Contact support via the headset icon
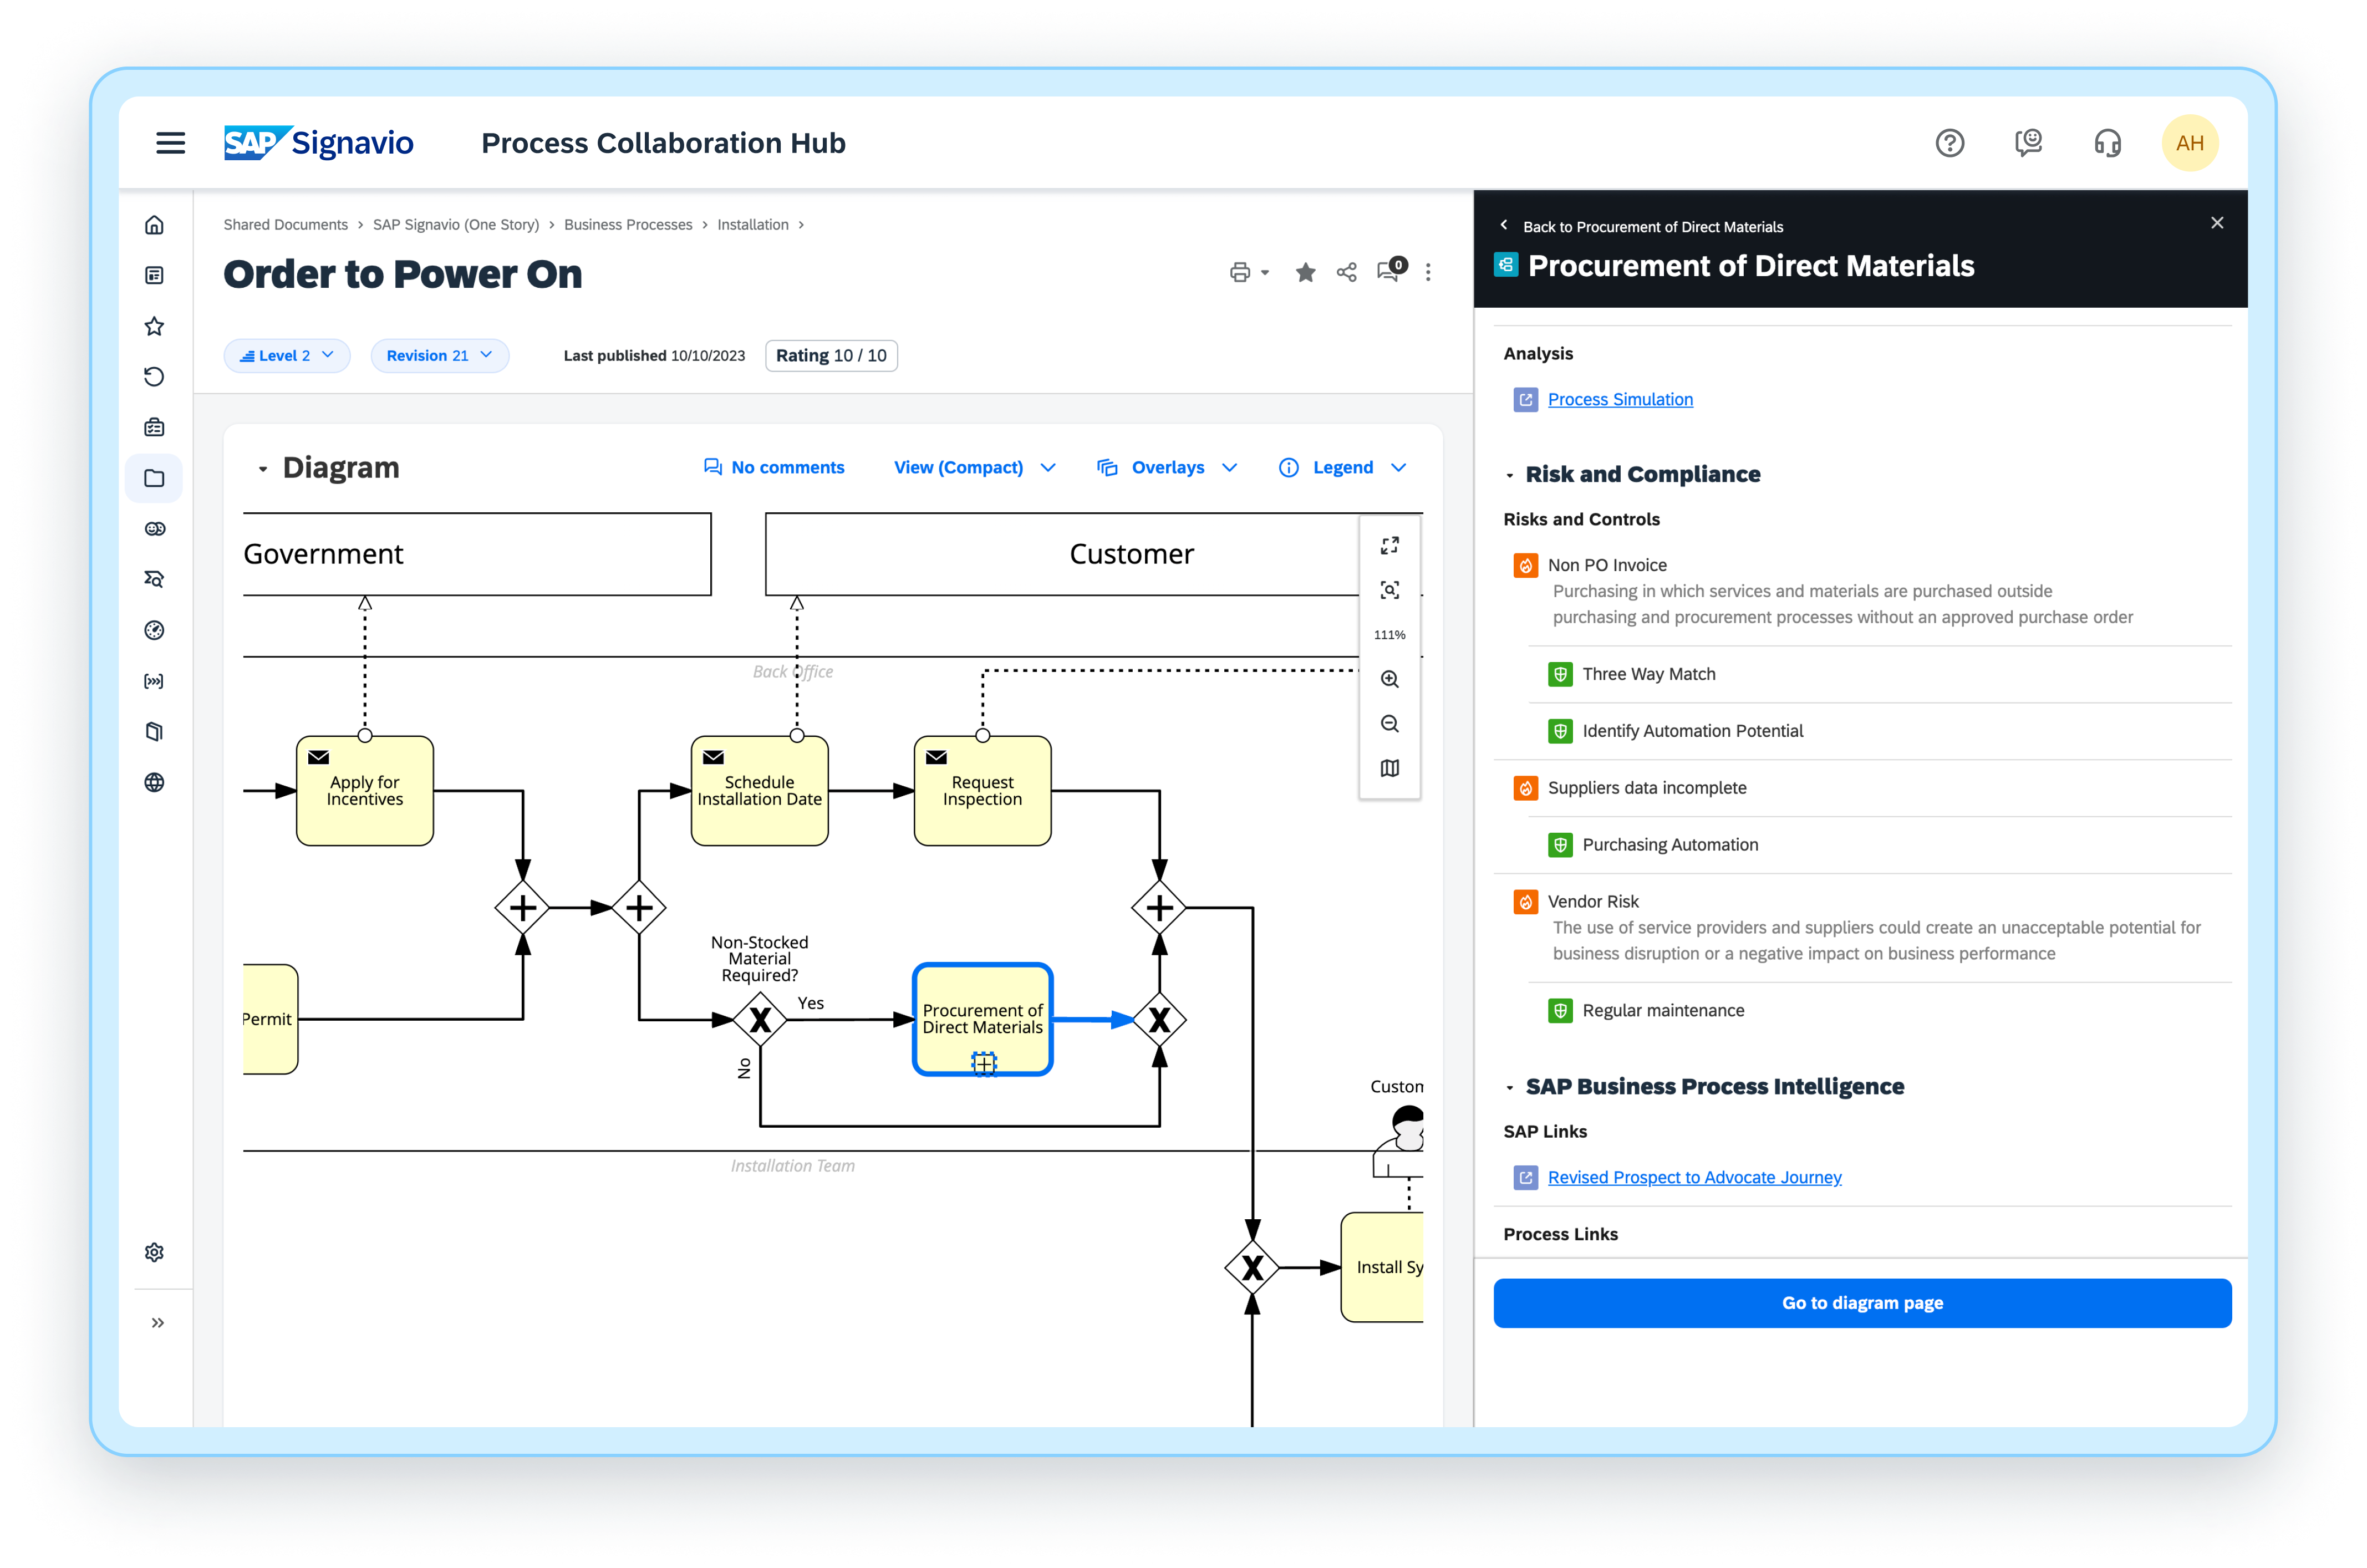 (x=2107, y=143)
